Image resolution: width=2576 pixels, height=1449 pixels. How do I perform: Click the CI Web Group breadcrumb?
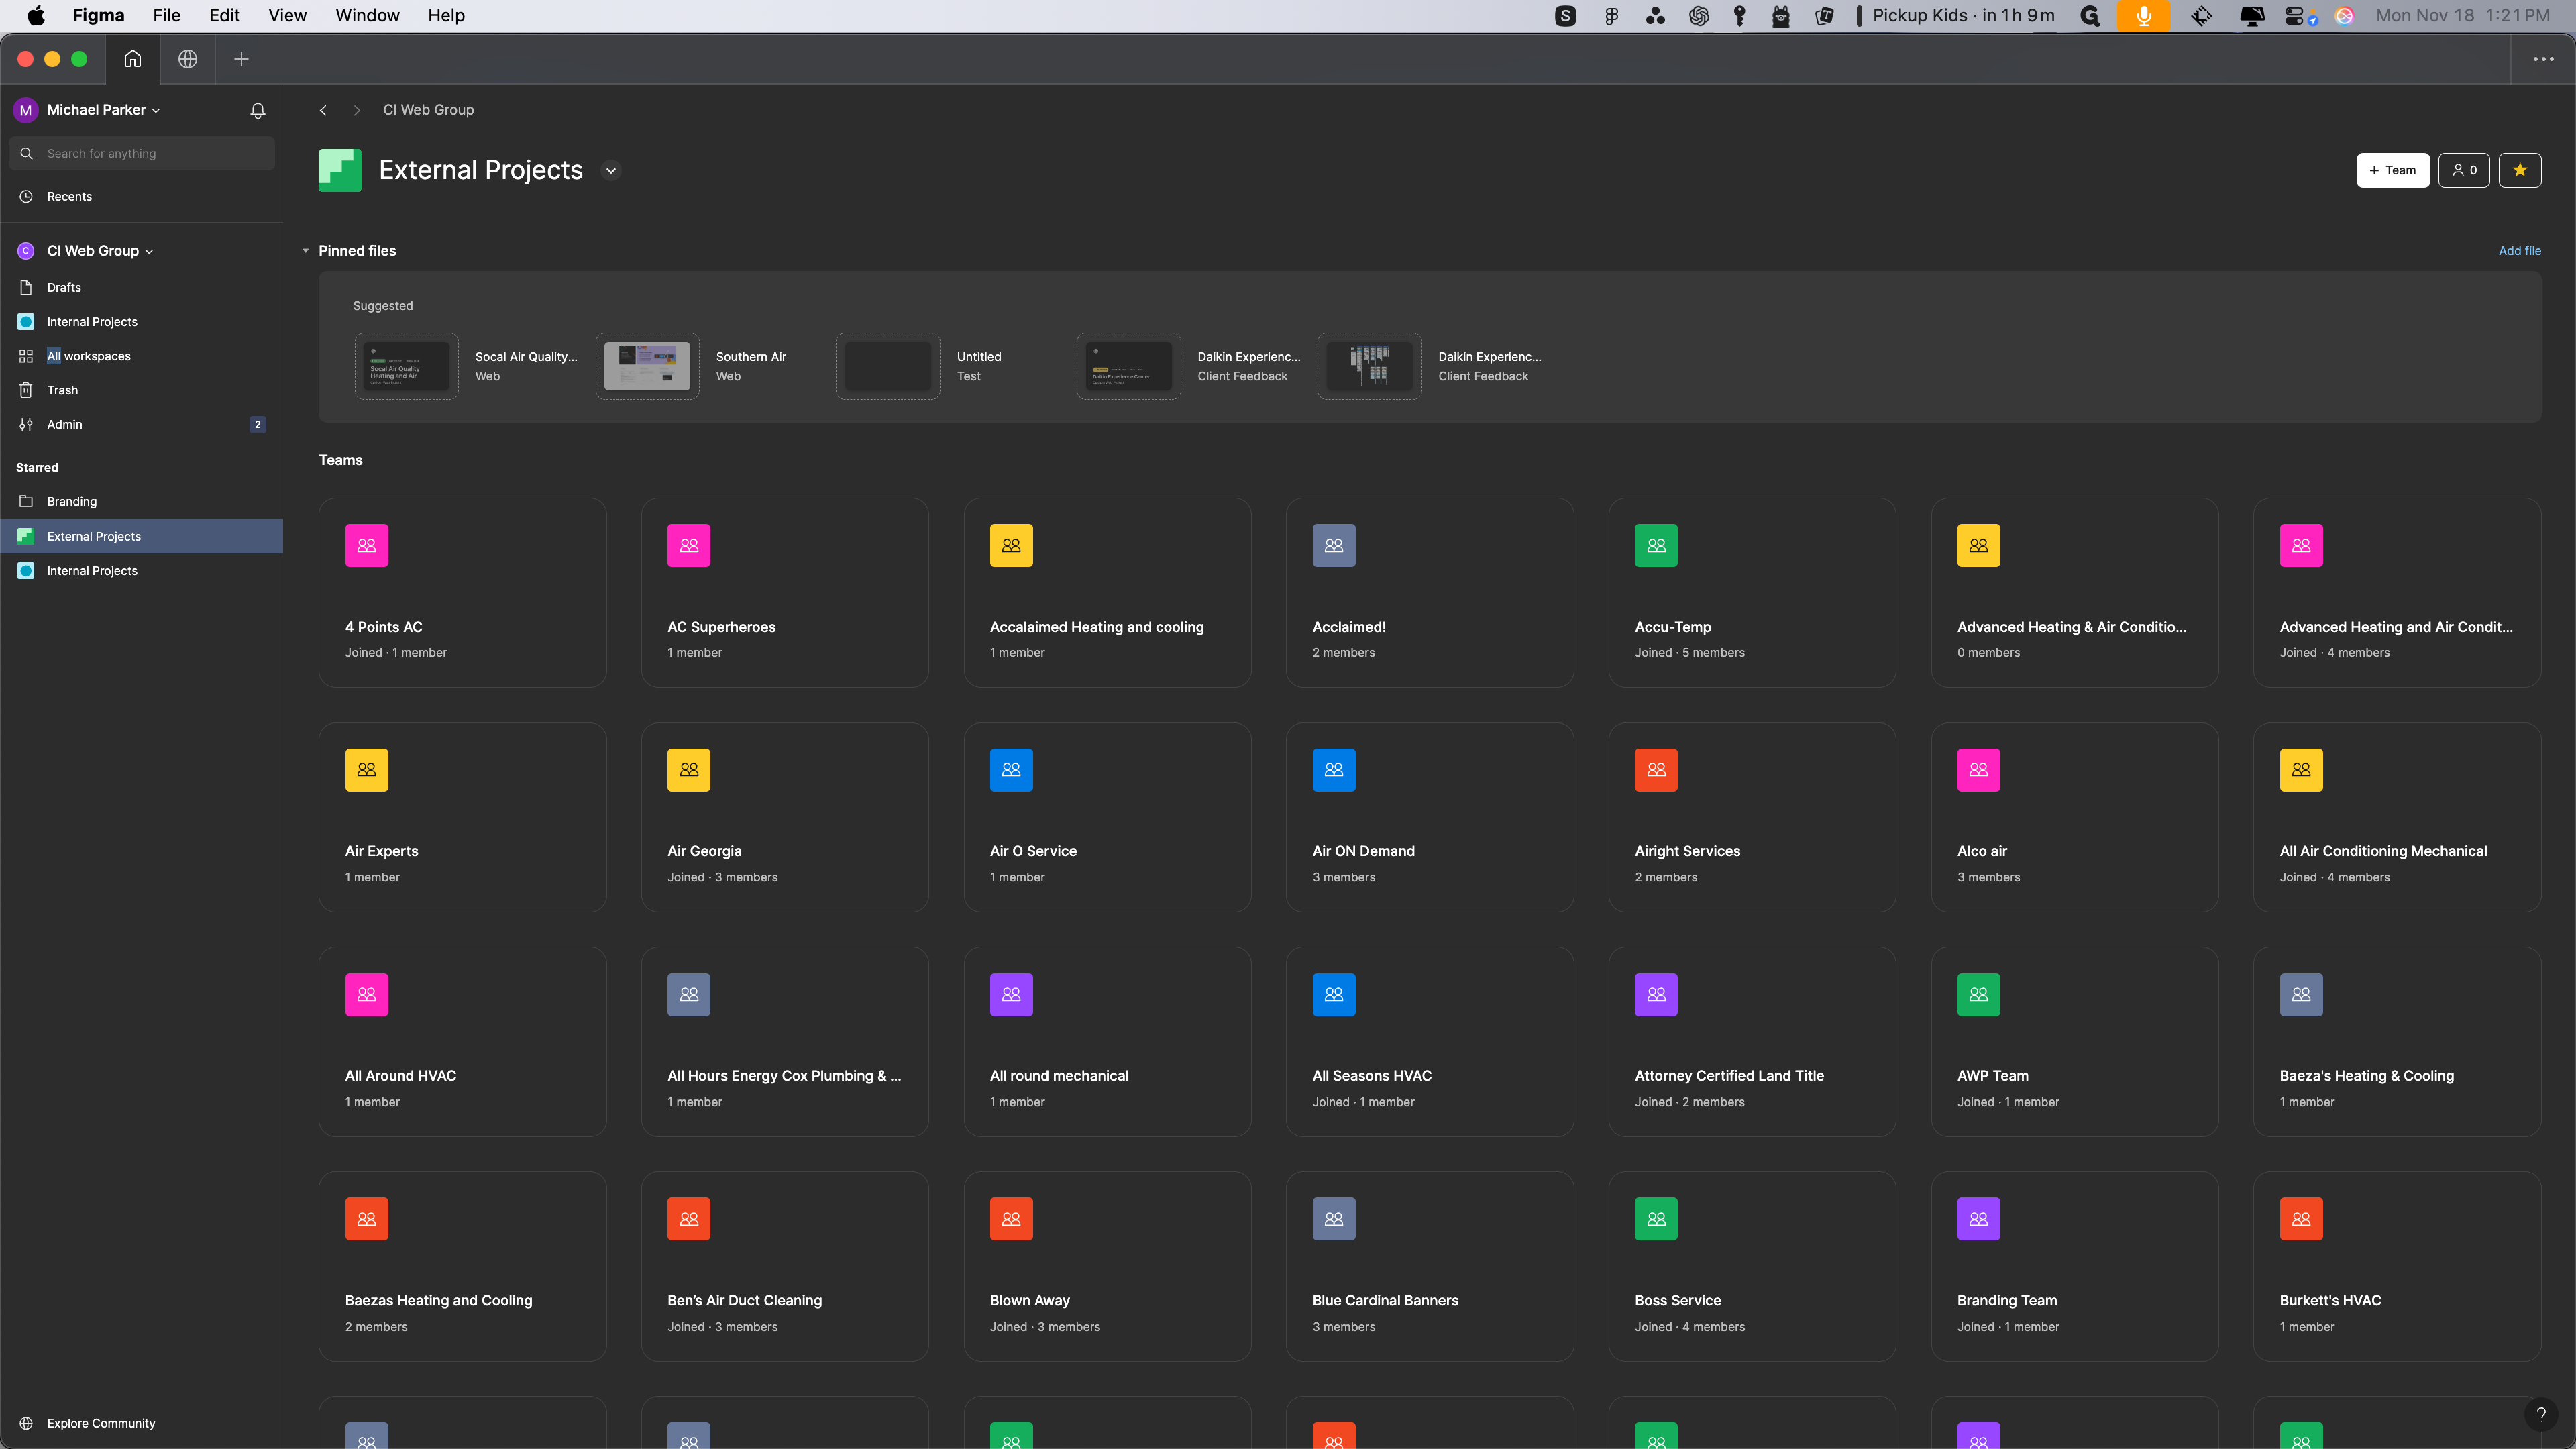[x=428, y=110]
